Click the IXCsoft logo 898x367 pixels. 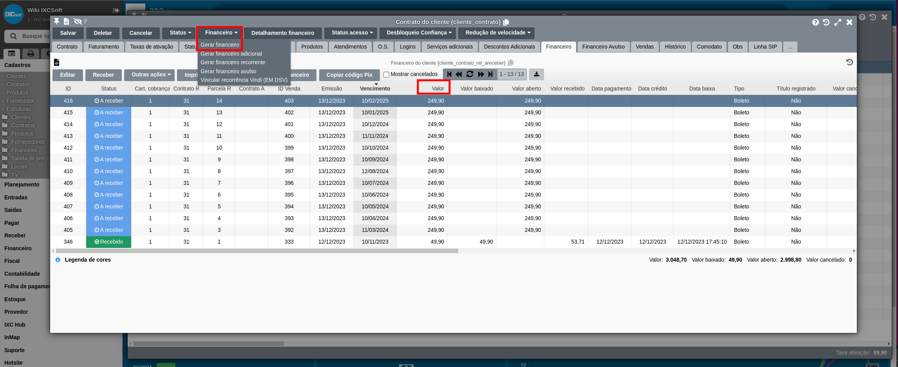13,14
